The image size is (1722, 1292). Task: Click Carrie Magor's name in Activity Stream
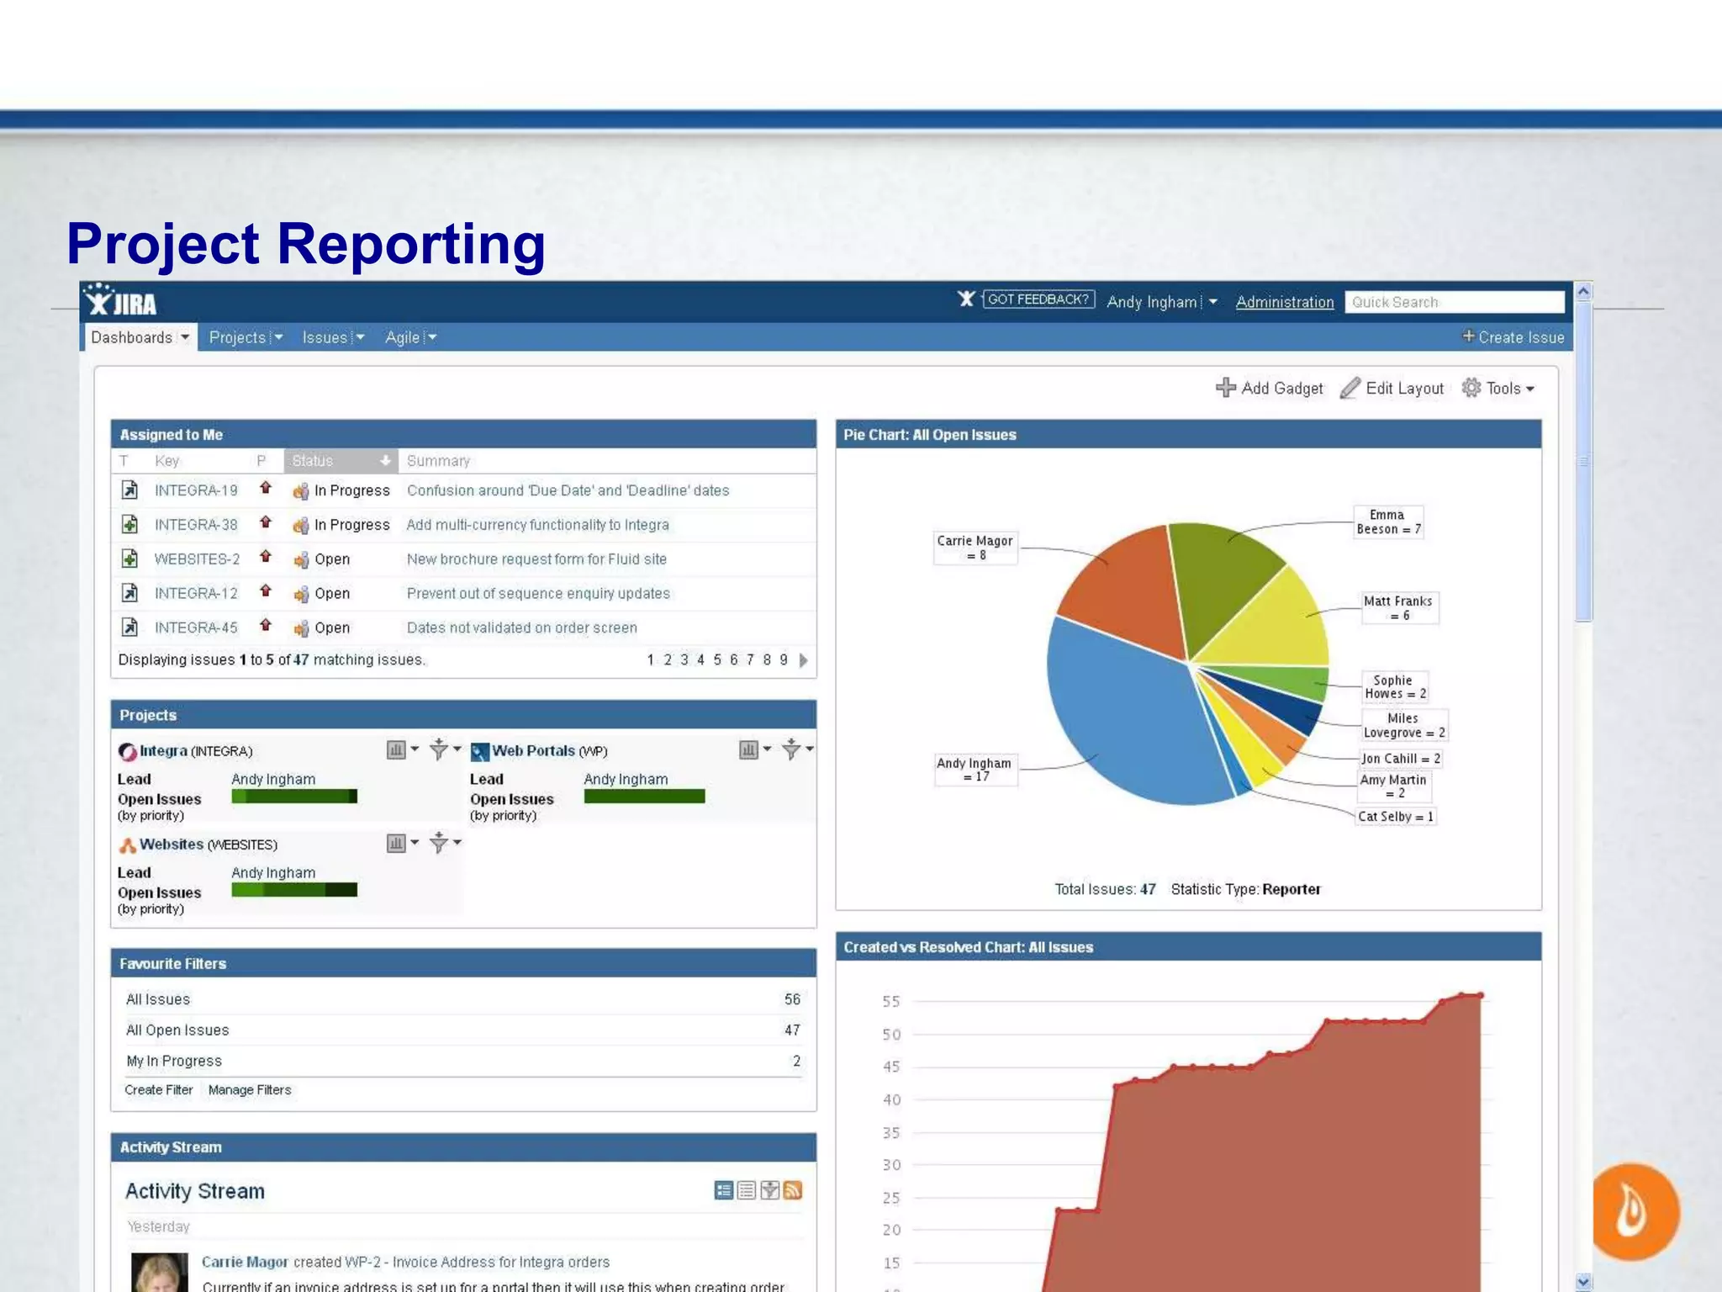245,1262
